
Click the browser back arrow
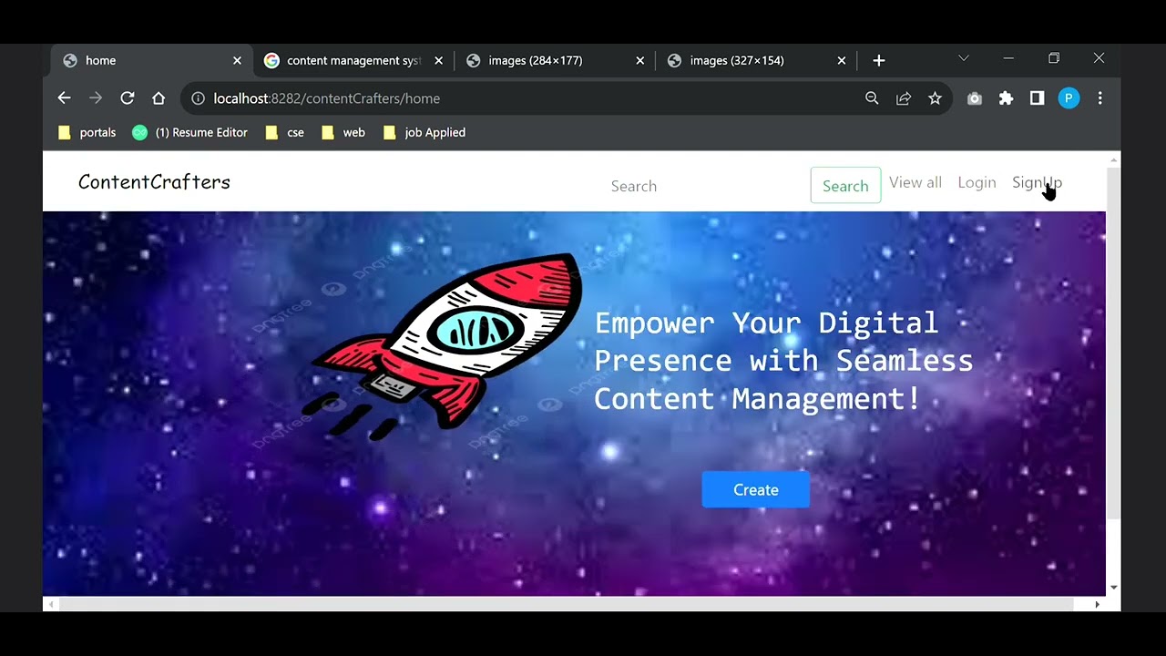tap(64, 98)
